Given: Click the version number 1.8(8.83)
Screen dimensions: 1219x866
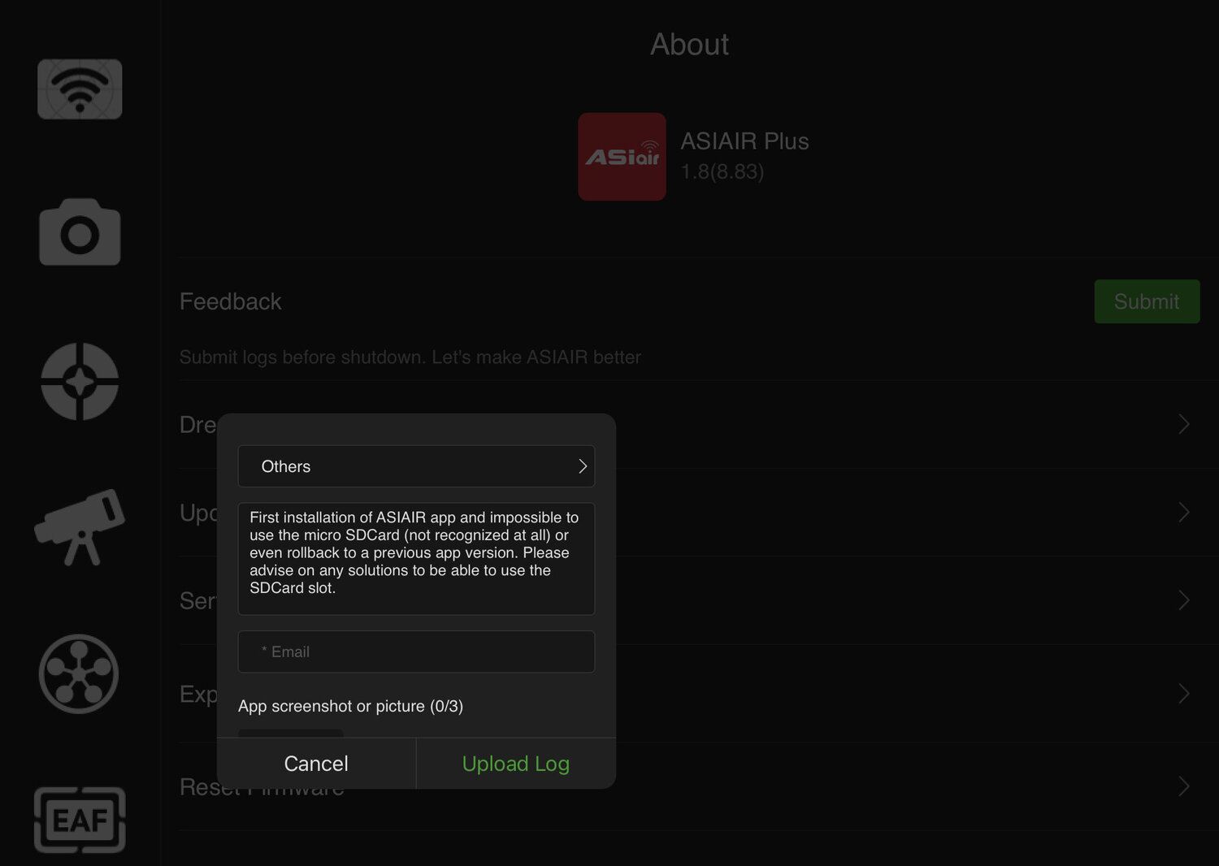Looking at the screenshot, I should [722, 171].
